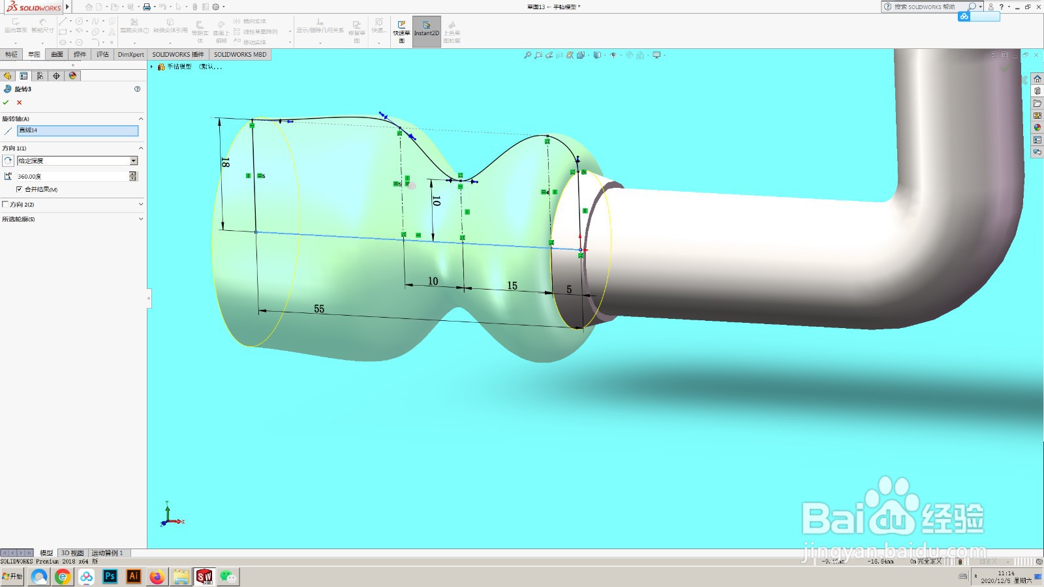Switch to the 特征 ribbon tab
Viewport: 1044px width, 587px height.
(x=12, y=54)
